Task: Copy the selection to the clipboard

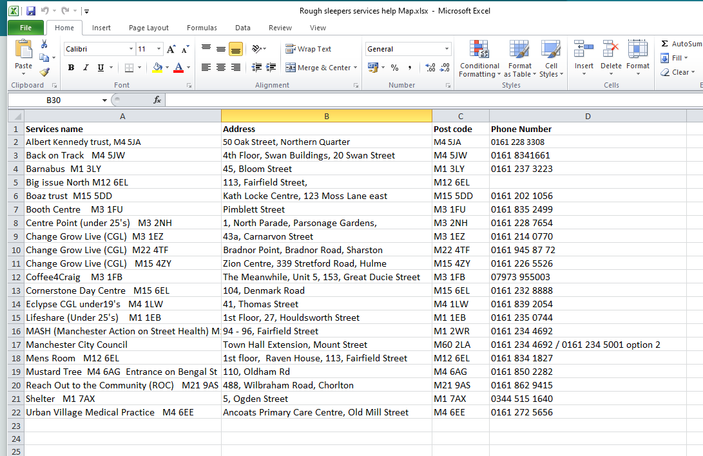Action: click(44, 58)
